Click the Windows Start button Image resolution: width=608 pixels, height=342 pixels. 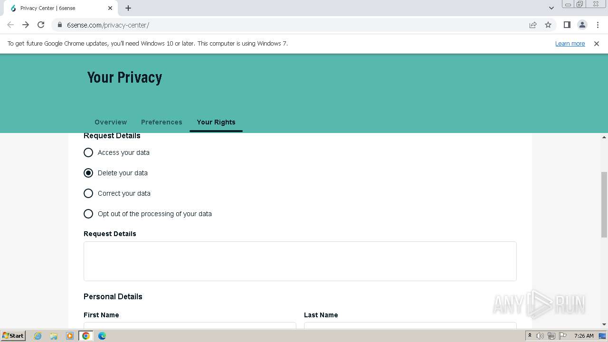pos(13,336)
